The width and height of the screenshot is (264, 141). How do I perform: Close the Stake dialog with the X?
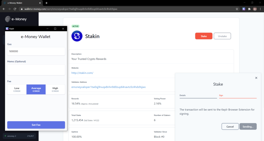tap(256, 78)
